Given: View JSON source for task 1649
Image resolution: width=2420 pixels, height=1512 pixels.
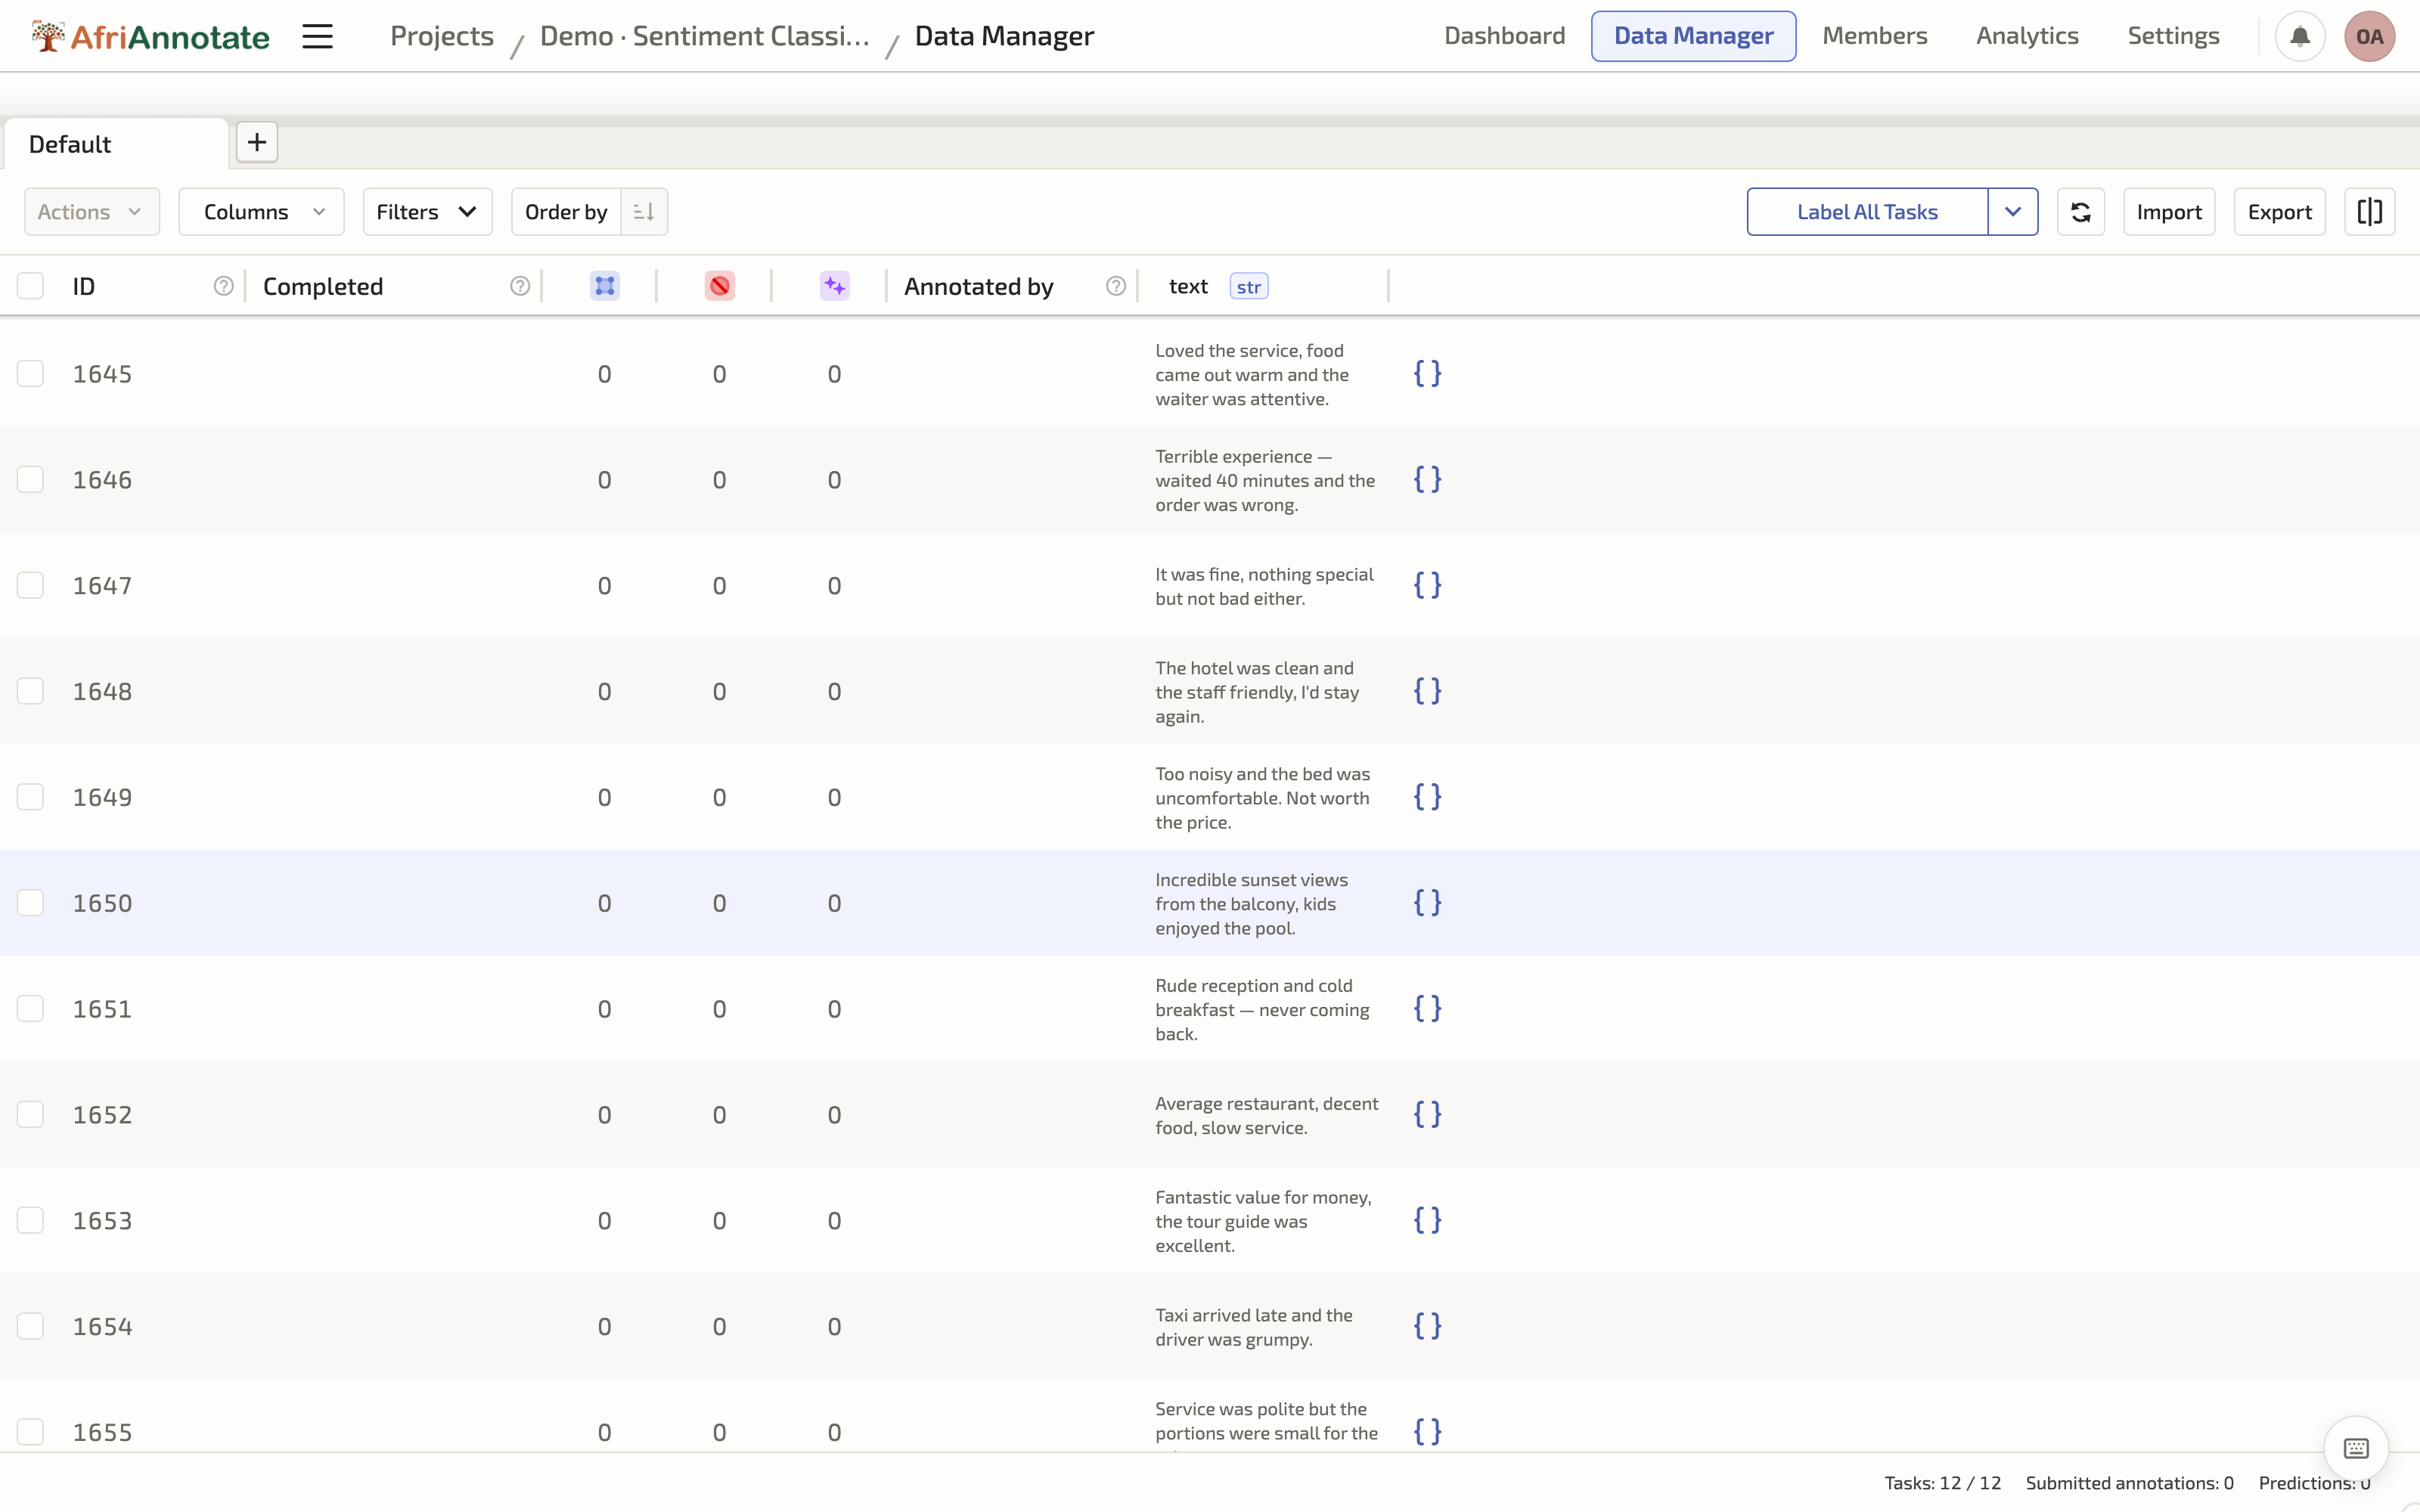Looking at the screenshot, I should 1427,797.
